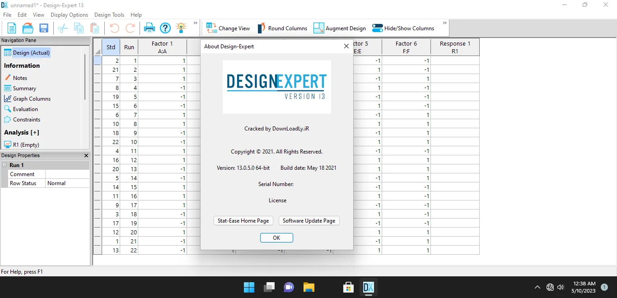Click the Cut scissors icon

[63, 28]
